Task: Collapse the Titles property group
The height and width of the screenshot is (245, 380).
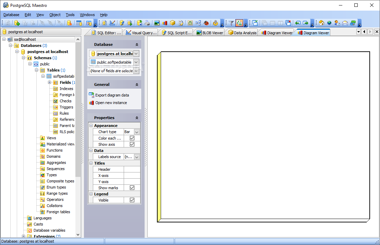Action: (x=91, y=163)
